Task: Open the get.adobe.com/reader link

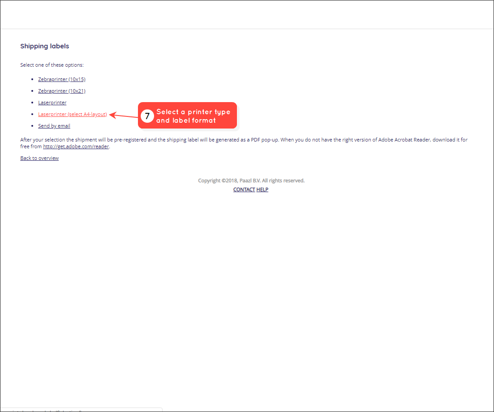Action: [x=76, y=146]
